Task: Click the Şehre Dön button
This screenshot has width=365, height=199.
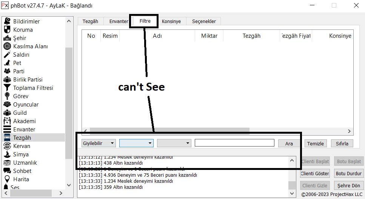Action: pyautogui.click(x=348, y=185)
